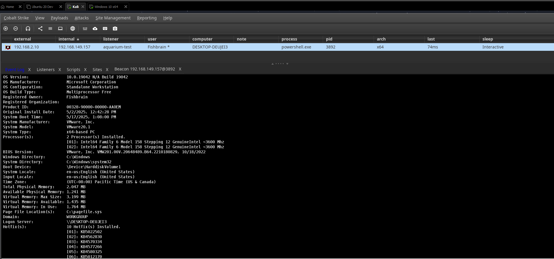
Task: Close the Listeners tab
Action: pyautogui.click(x=60, y=70)
